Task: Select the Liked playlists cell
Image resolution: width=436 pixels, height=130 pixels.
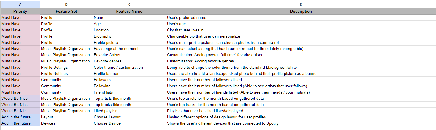Action: (x=129, y=111)
